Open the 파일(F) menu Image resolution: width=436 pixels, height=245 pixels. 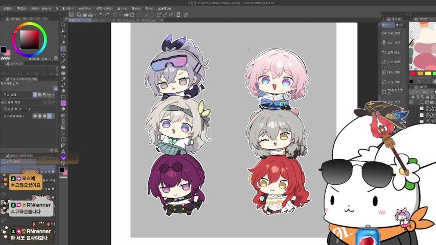click(7, 9)
